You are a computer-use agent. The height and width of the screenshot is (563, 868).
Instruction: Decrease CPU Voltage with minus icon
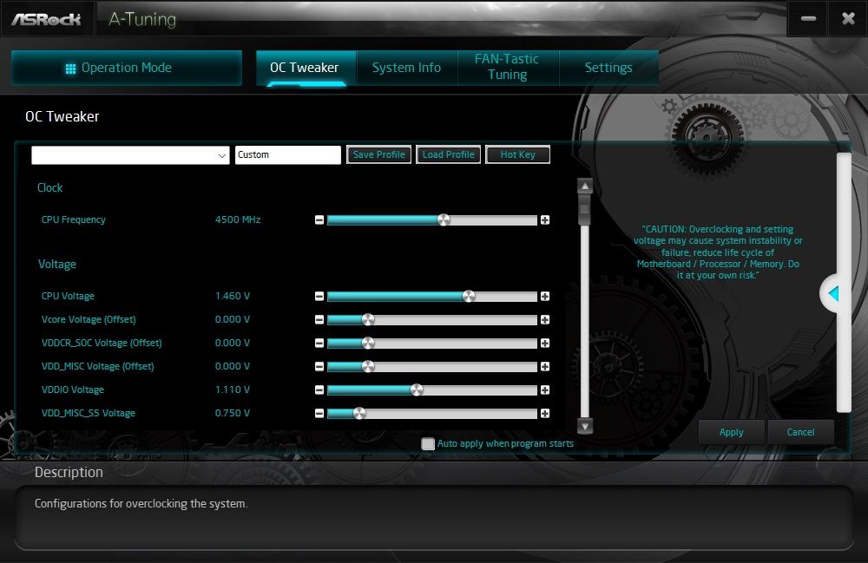click(x=319, y=297)
